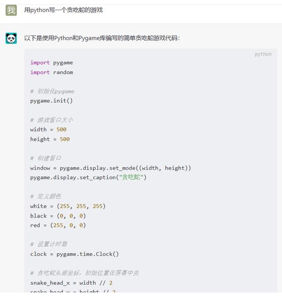Click the white color definition line
282x297 pixels.
tap(68, 206)
